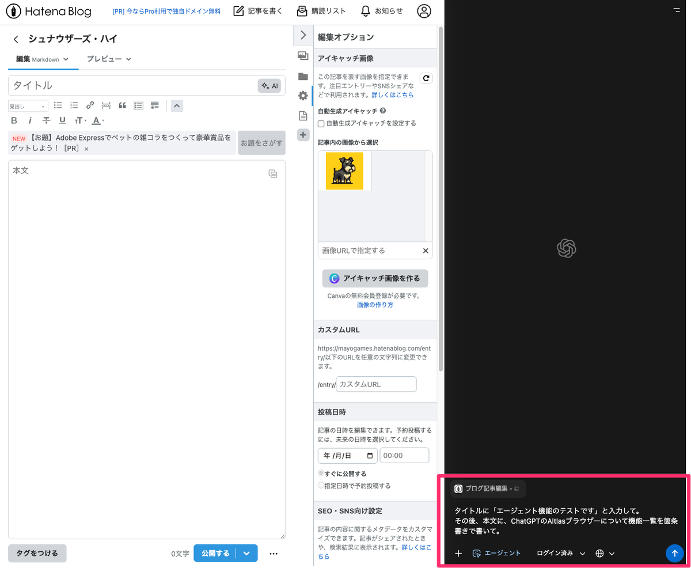Send the ChatGPT prompt with arrow button
691x568 pixels.
(674, 553)
